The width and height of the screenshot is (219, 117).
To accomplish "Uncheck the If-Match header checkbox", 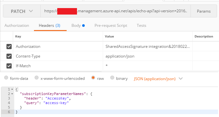I will click(9, 66).
